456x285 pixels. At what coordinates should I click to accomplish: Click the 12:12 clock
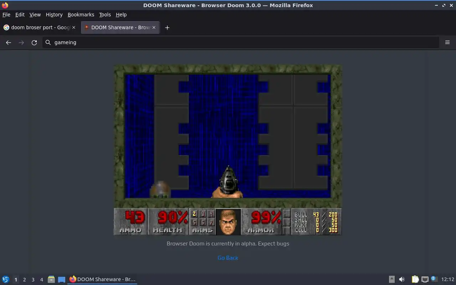(448, 279)
